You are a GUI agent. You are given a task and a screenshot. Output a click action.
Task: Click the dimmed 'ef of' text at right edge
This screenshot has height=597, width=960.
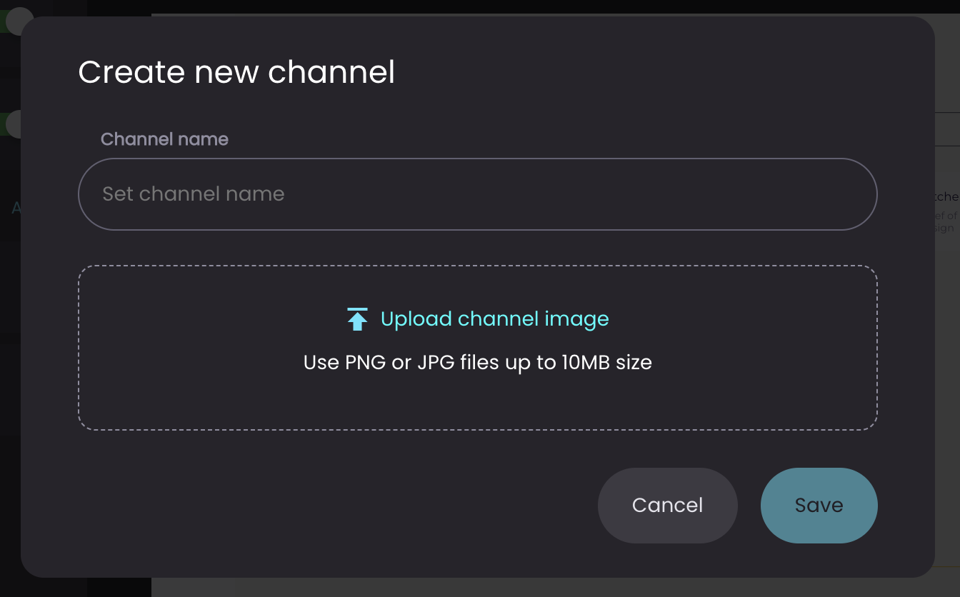(946, 215)
